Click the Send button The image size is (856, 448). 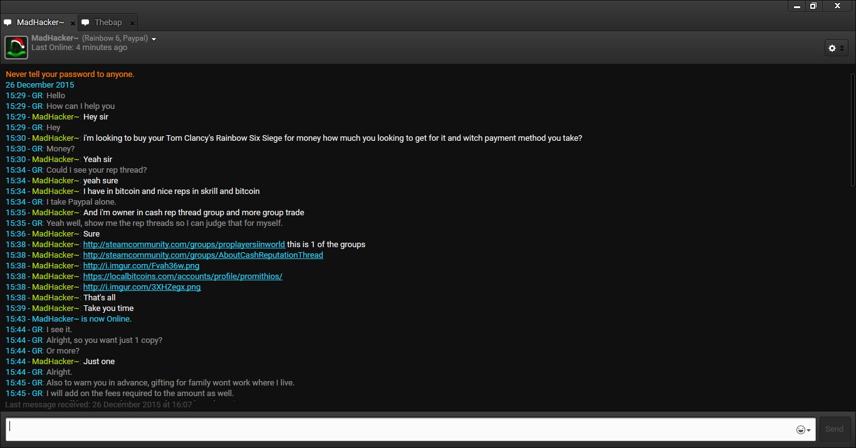[835, 429]
